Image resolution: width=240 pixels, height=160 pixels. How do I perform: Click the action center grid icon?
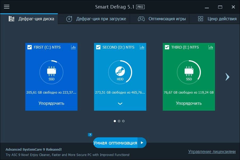click(201, 19)
